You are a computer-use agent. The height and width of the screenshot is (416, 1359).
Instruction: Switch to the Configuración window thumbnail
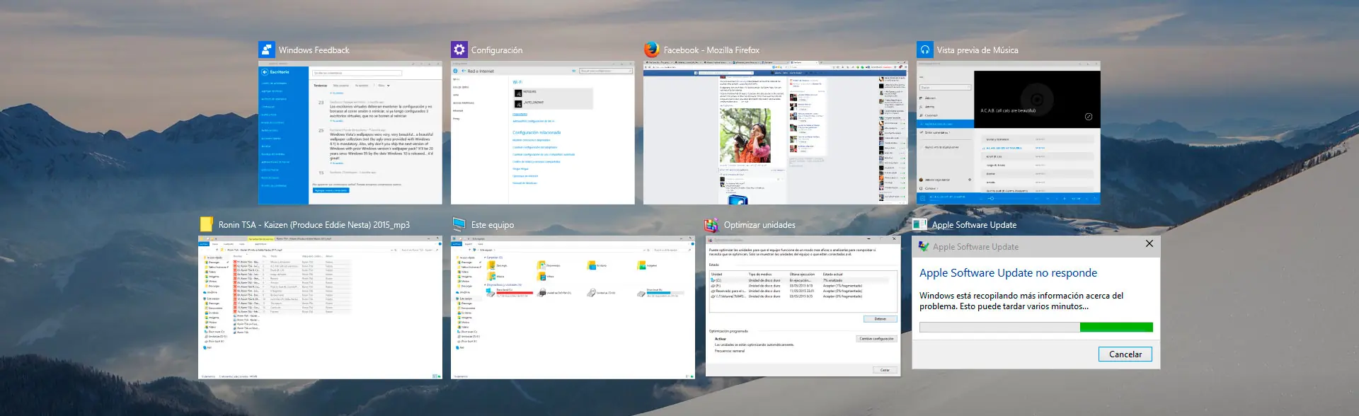pos(543,133)
